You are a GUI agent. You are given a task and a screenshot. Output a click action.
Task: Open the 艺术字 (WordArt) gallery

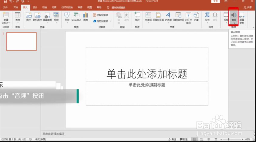coord(168,18)
